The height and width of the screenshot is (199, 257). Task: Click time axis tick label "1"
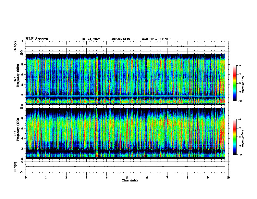click(46, 178)
